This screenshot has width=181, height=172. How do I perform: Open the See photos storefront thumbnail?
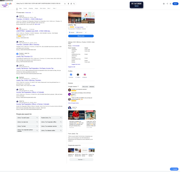click(75, 18)
